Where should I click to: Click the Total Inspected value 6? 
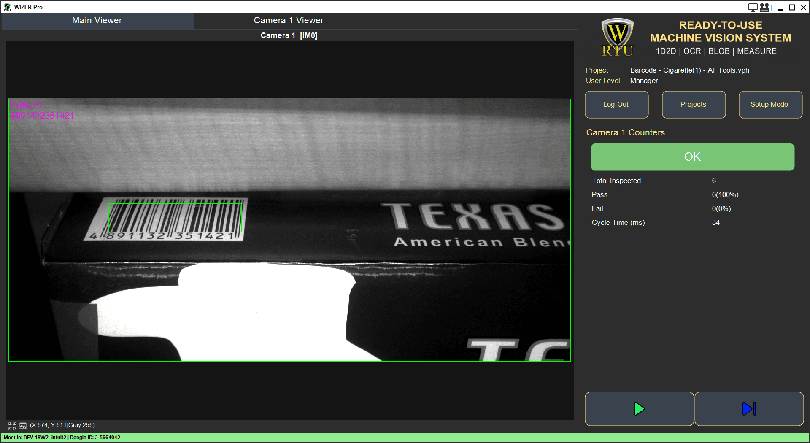(x=714, y=181)
